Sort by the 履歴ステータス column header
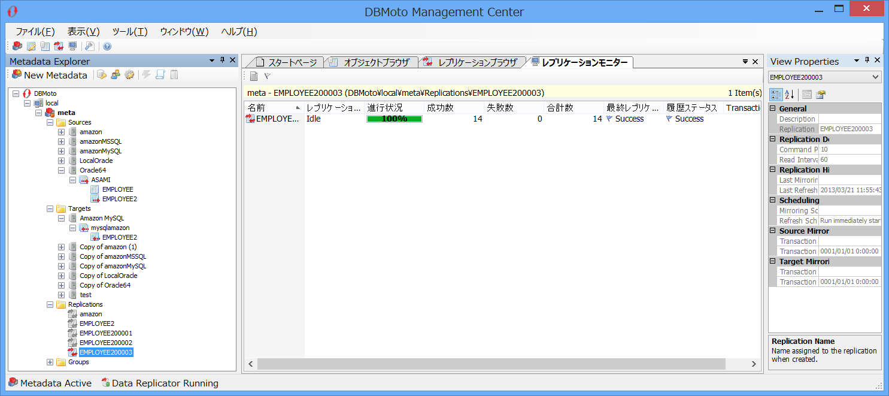Viewport: 889px width, 396px height. 693,108
